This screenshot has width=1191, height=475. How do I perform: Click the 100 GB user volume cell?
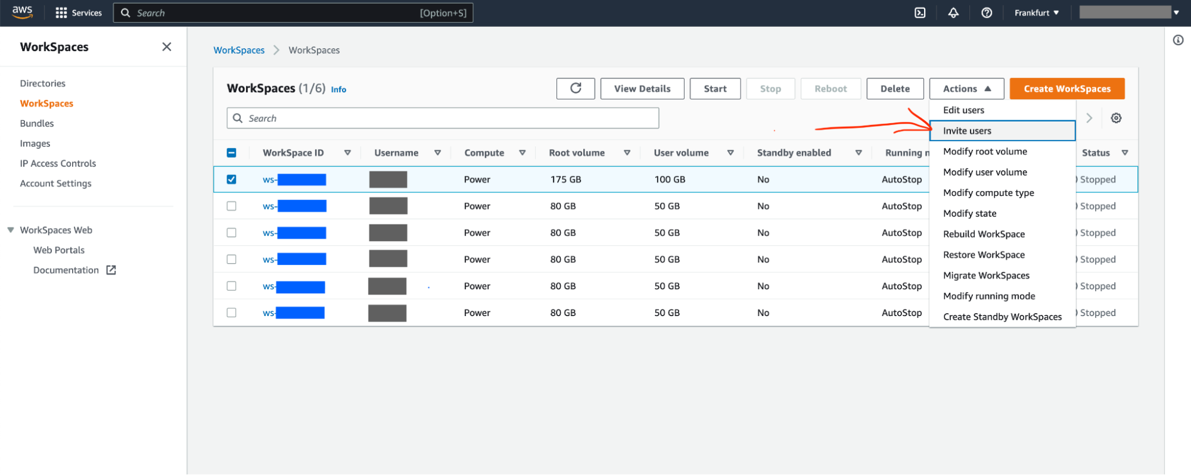[x=670, y=179]
